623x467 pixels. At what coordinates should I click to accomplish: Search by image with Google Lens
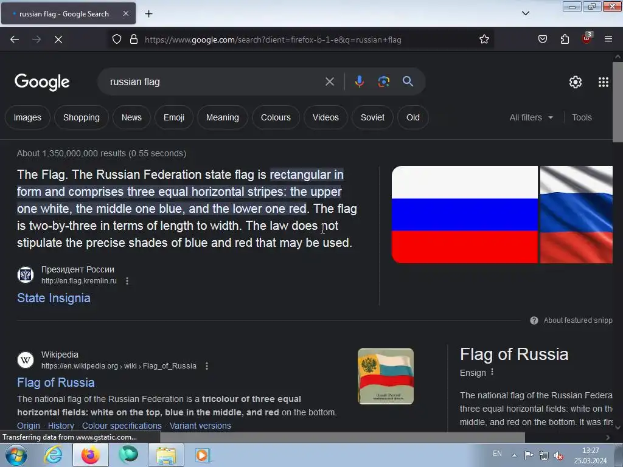383,82
